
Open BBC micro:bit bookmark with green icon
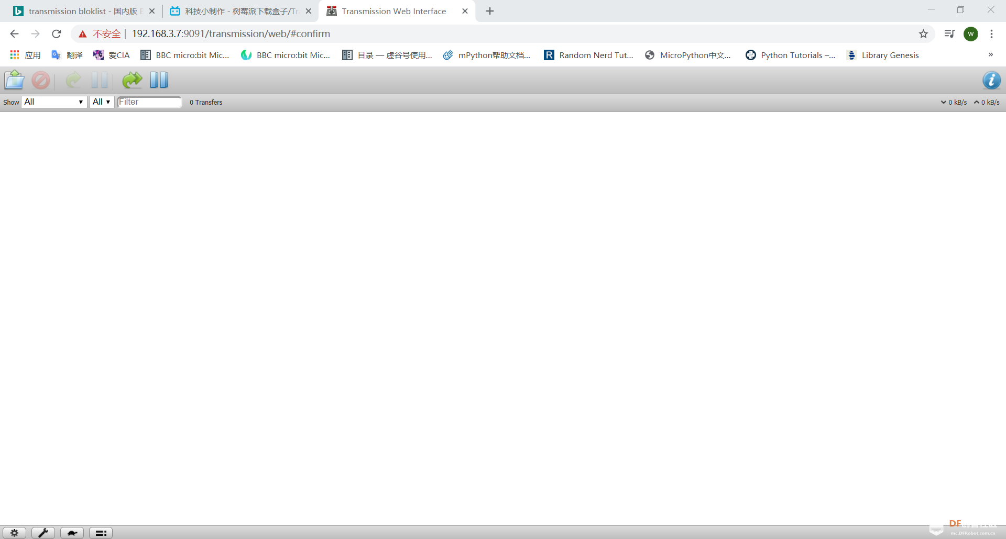tap(286, 55)
